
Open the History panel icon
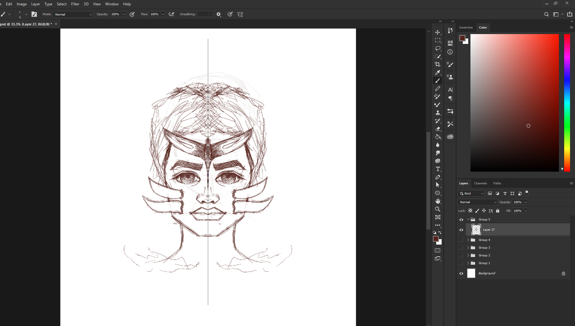[450, 31]
